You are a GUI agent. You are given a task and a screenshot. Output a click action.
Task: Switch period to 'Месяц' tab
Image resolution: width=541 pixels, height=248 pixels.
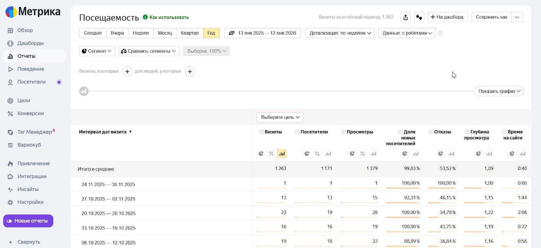pos(165,33)
